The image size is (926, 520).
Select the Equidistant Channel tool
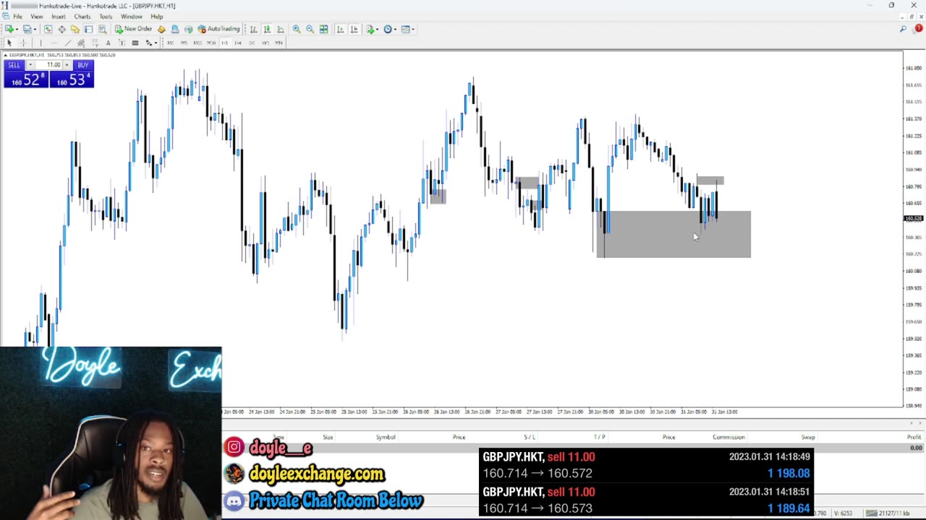(81, 43)
